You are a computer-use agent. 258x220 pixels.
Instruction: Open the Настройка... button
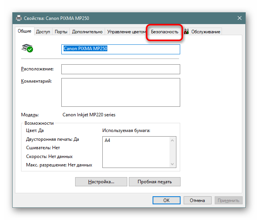[x=101, y=182]
